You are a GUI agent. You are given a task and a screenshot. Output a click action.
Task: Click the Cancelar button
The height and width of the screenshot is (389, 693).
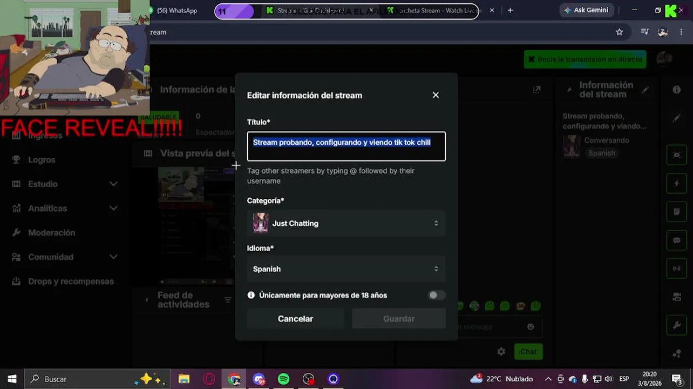pyautogui.click(x=295, y=319)
